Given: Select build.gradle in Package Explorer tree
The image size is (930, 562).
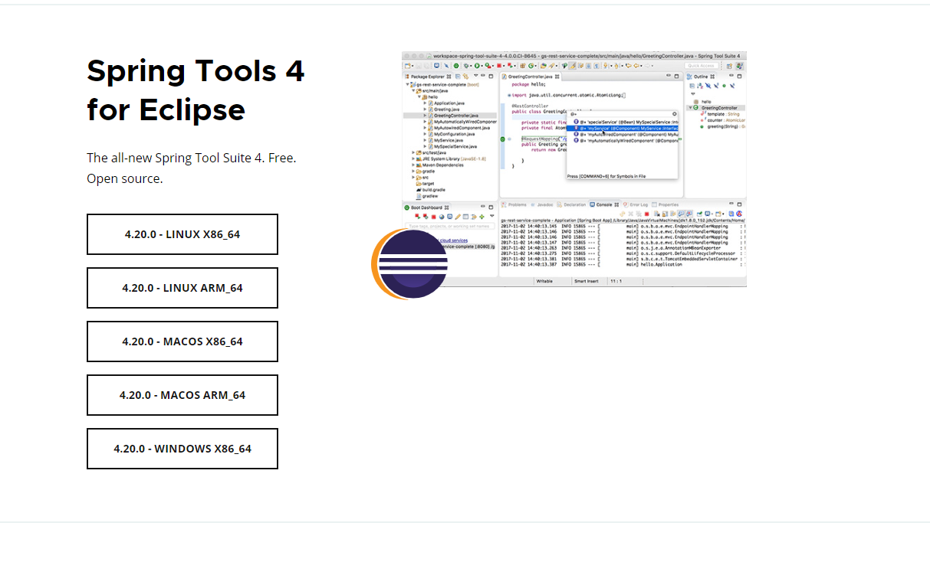Looking at the screenshot, I should tap(431, 190).
